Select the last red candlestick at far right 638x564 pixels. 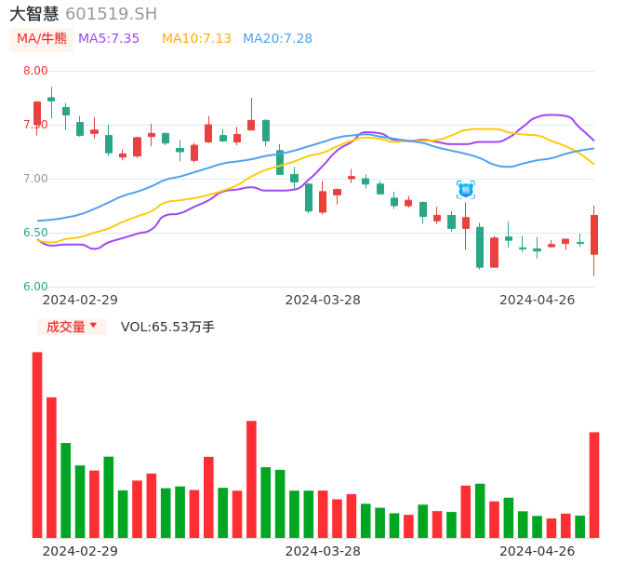pyautogui.click(x=594, y=235)
